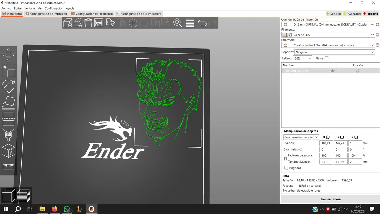This screenshot has width=380, height=214.
Task: Open print settings gear next to profile
Action: [x=377, y=24]
